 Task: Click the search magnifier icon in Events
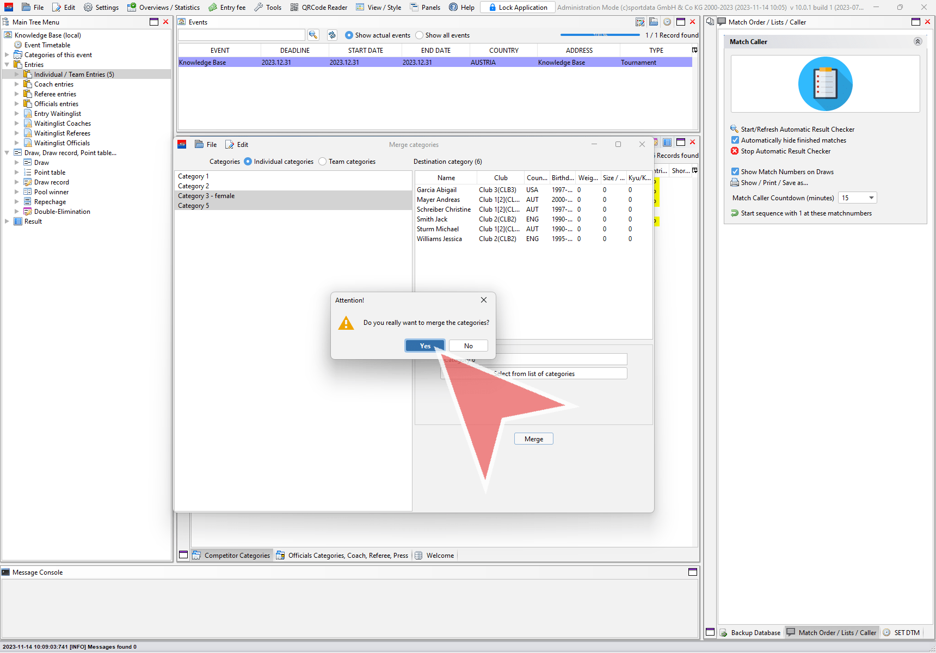313,35
